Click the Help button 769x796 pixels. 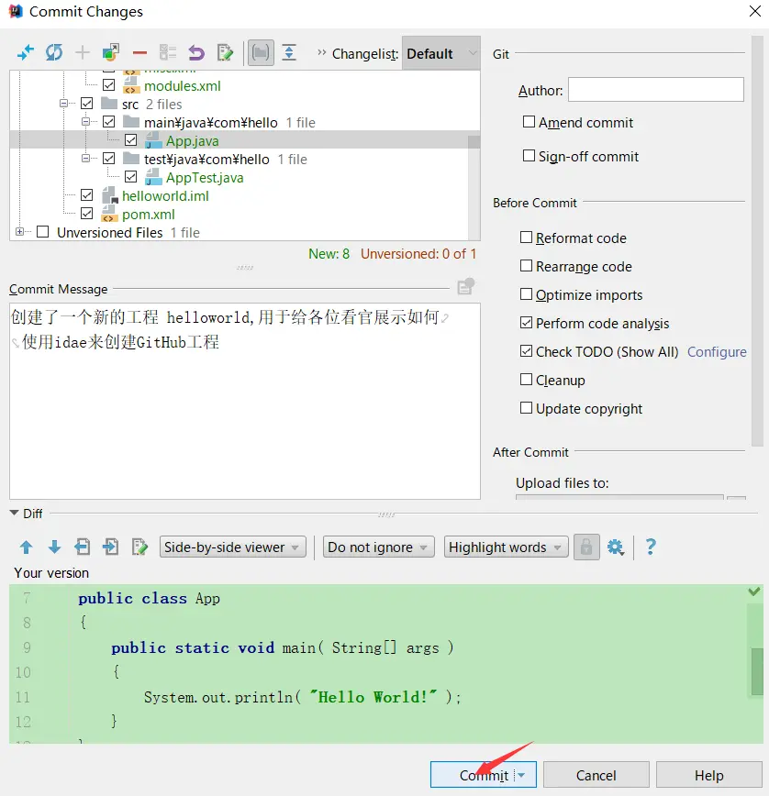709,775
